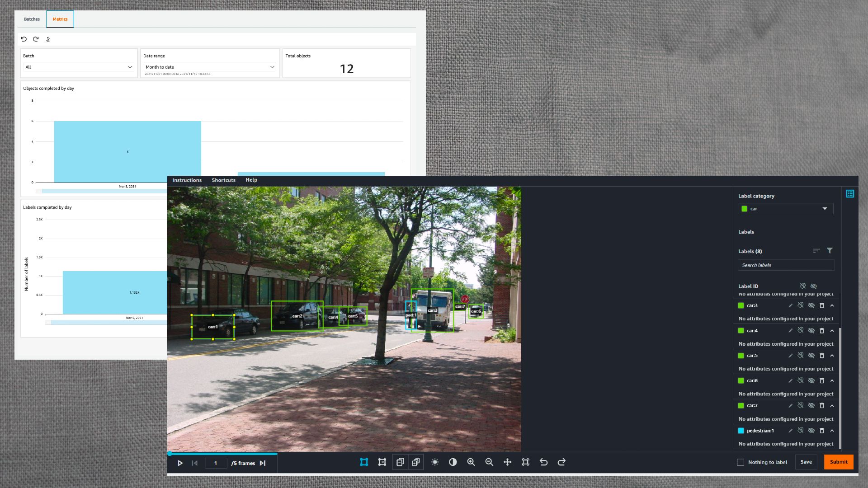The image size is (868, 488).
Task: Toggle visibility of pedestrian:1 label
Action: point(811,431)
